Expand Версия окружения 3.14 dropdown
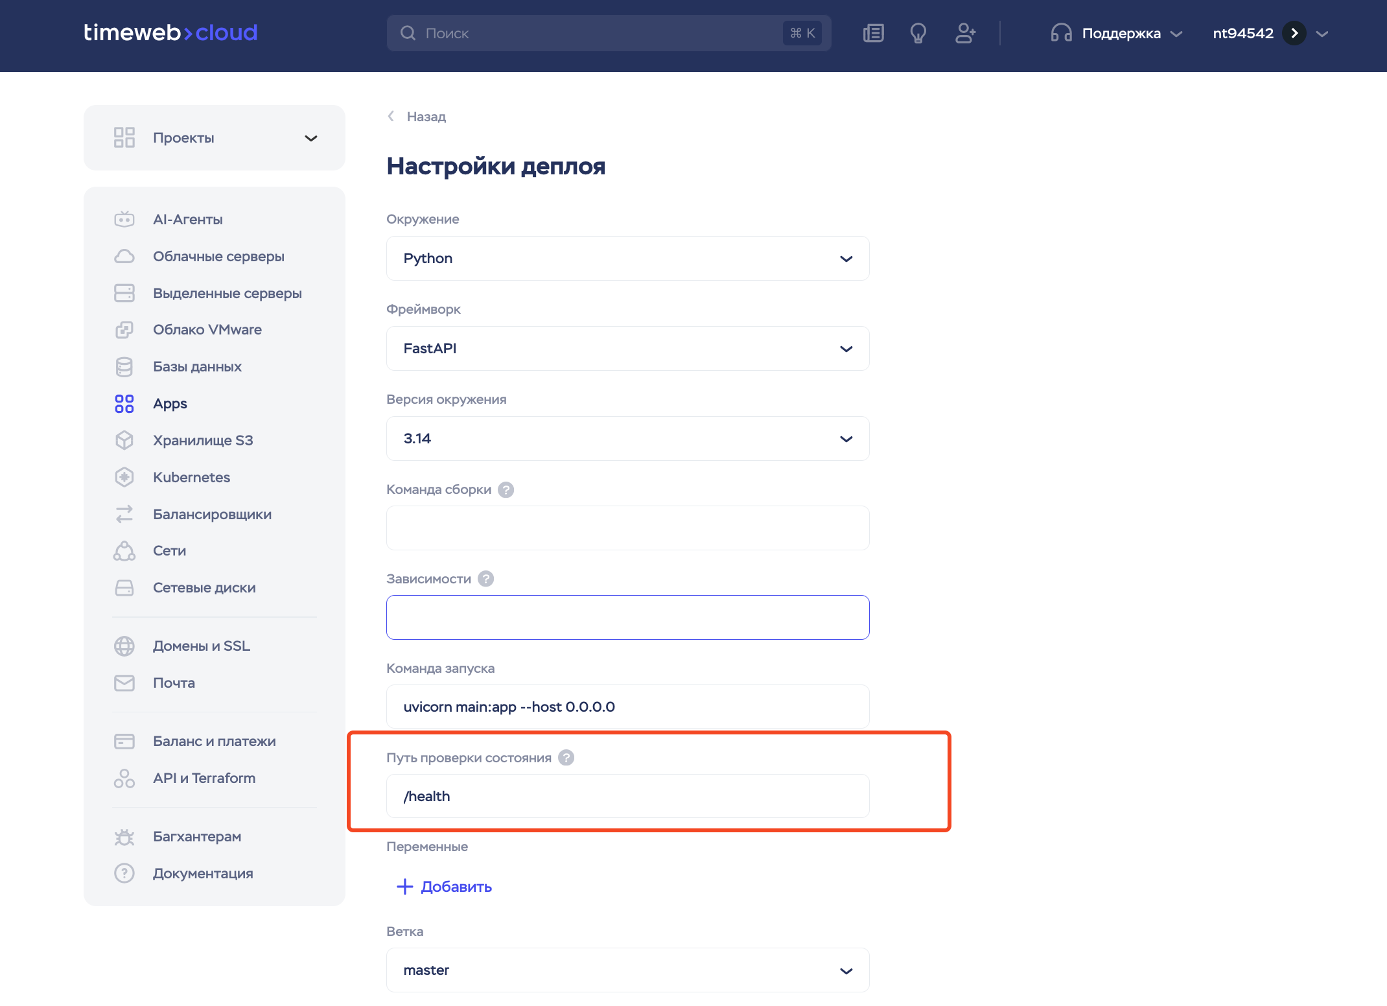Screen dimensions: 1387x1006 pos(627,439)
